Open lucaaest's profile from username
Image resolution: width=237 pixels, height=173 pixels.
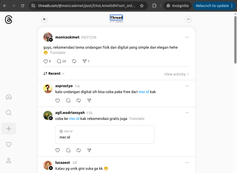(x=63, y=163)
